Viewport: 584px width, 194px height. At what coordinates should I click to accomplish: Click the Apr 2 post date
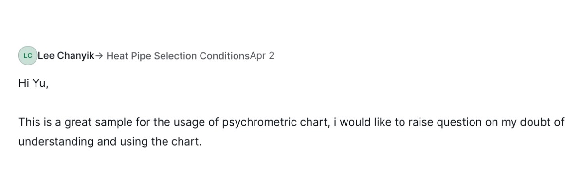262,56
